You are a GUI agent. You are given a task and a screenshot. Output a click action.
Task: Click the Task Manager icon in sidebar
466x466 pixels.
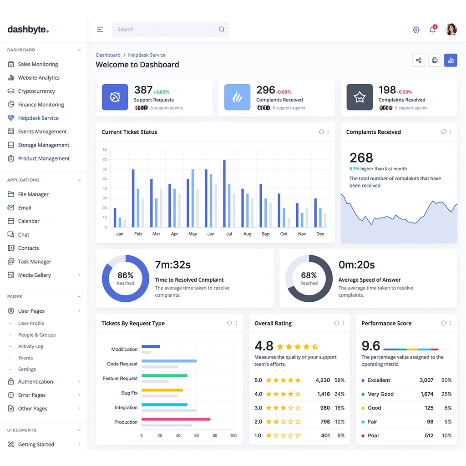tap(11, 261)
